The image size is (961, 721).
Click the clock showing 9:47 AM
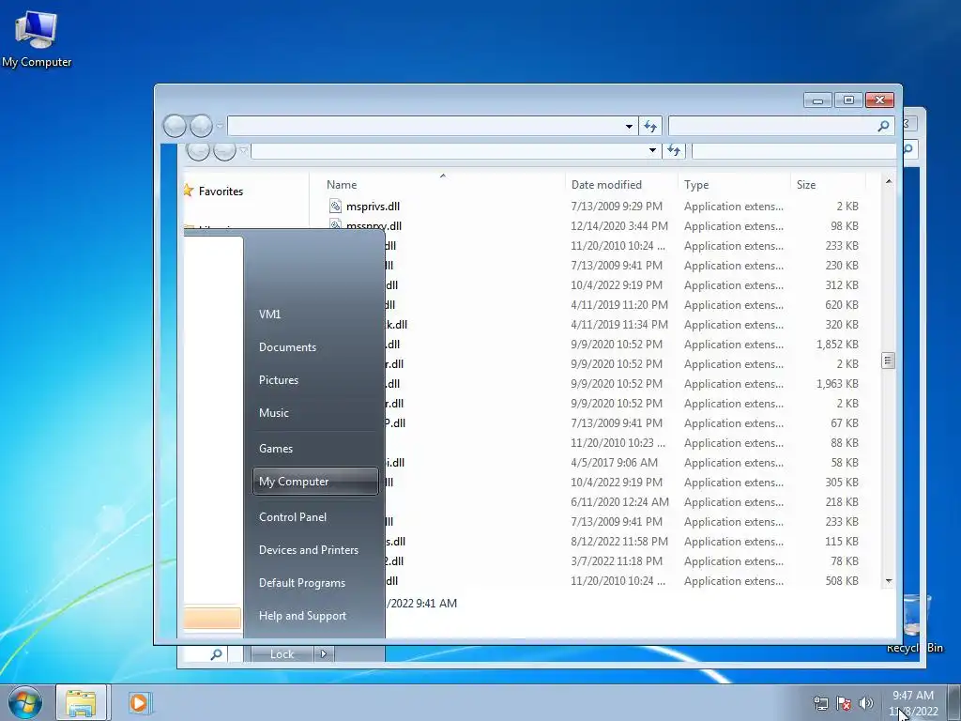click(912, 696)
